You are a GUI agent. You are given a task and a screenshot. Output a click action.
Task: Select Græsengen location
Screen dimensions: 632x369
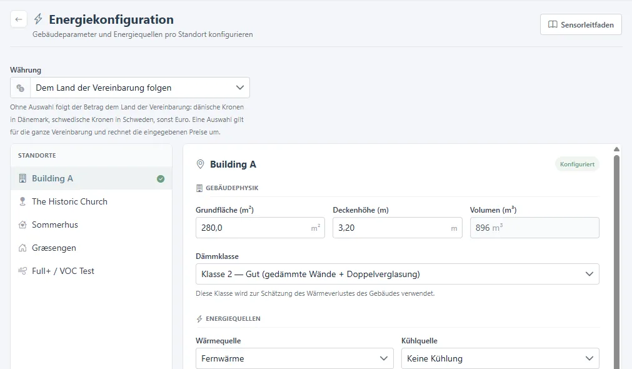[x=91, y=248]
